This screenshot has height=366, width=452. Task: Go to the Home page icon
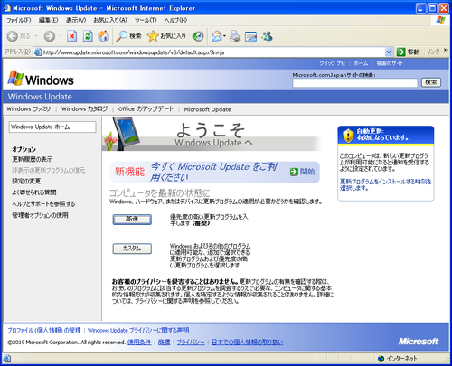(103, 36)
